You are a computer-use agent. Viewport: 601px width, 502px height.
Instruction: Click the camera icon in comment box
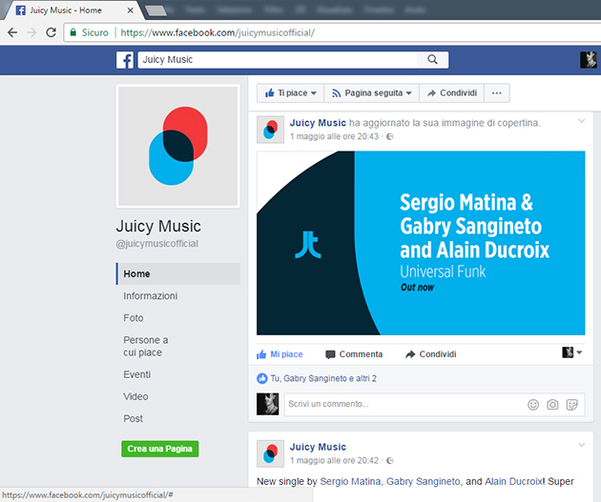tap(552, 404)
